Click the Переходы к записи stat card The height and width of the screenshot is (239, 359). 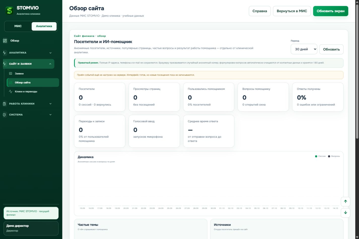click(100, 131)
